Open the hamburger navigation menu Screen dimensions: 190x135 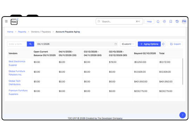click(x=6, y=21)
